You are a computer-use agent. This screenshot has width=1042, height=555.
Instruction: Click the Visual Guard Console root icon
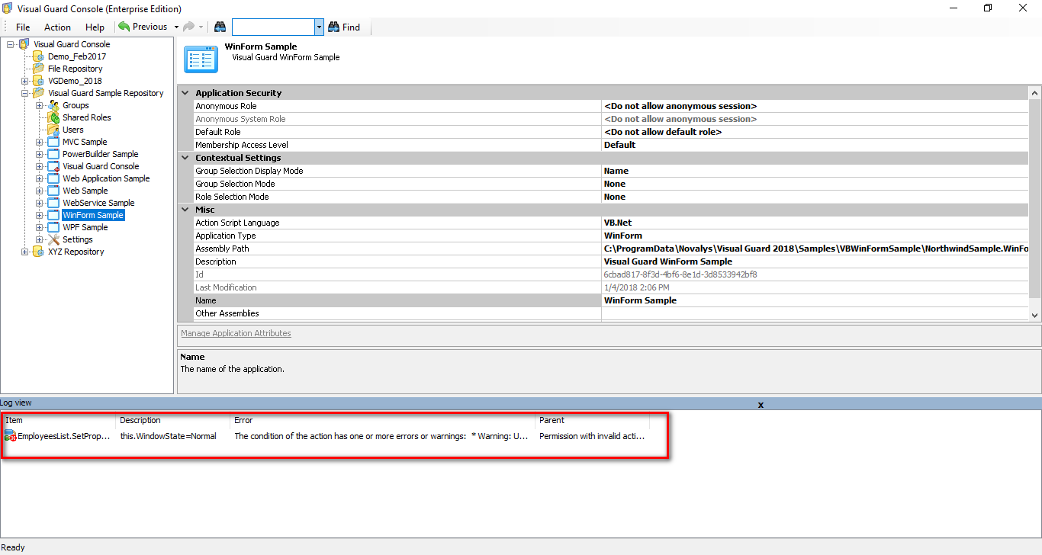(24, 44)
